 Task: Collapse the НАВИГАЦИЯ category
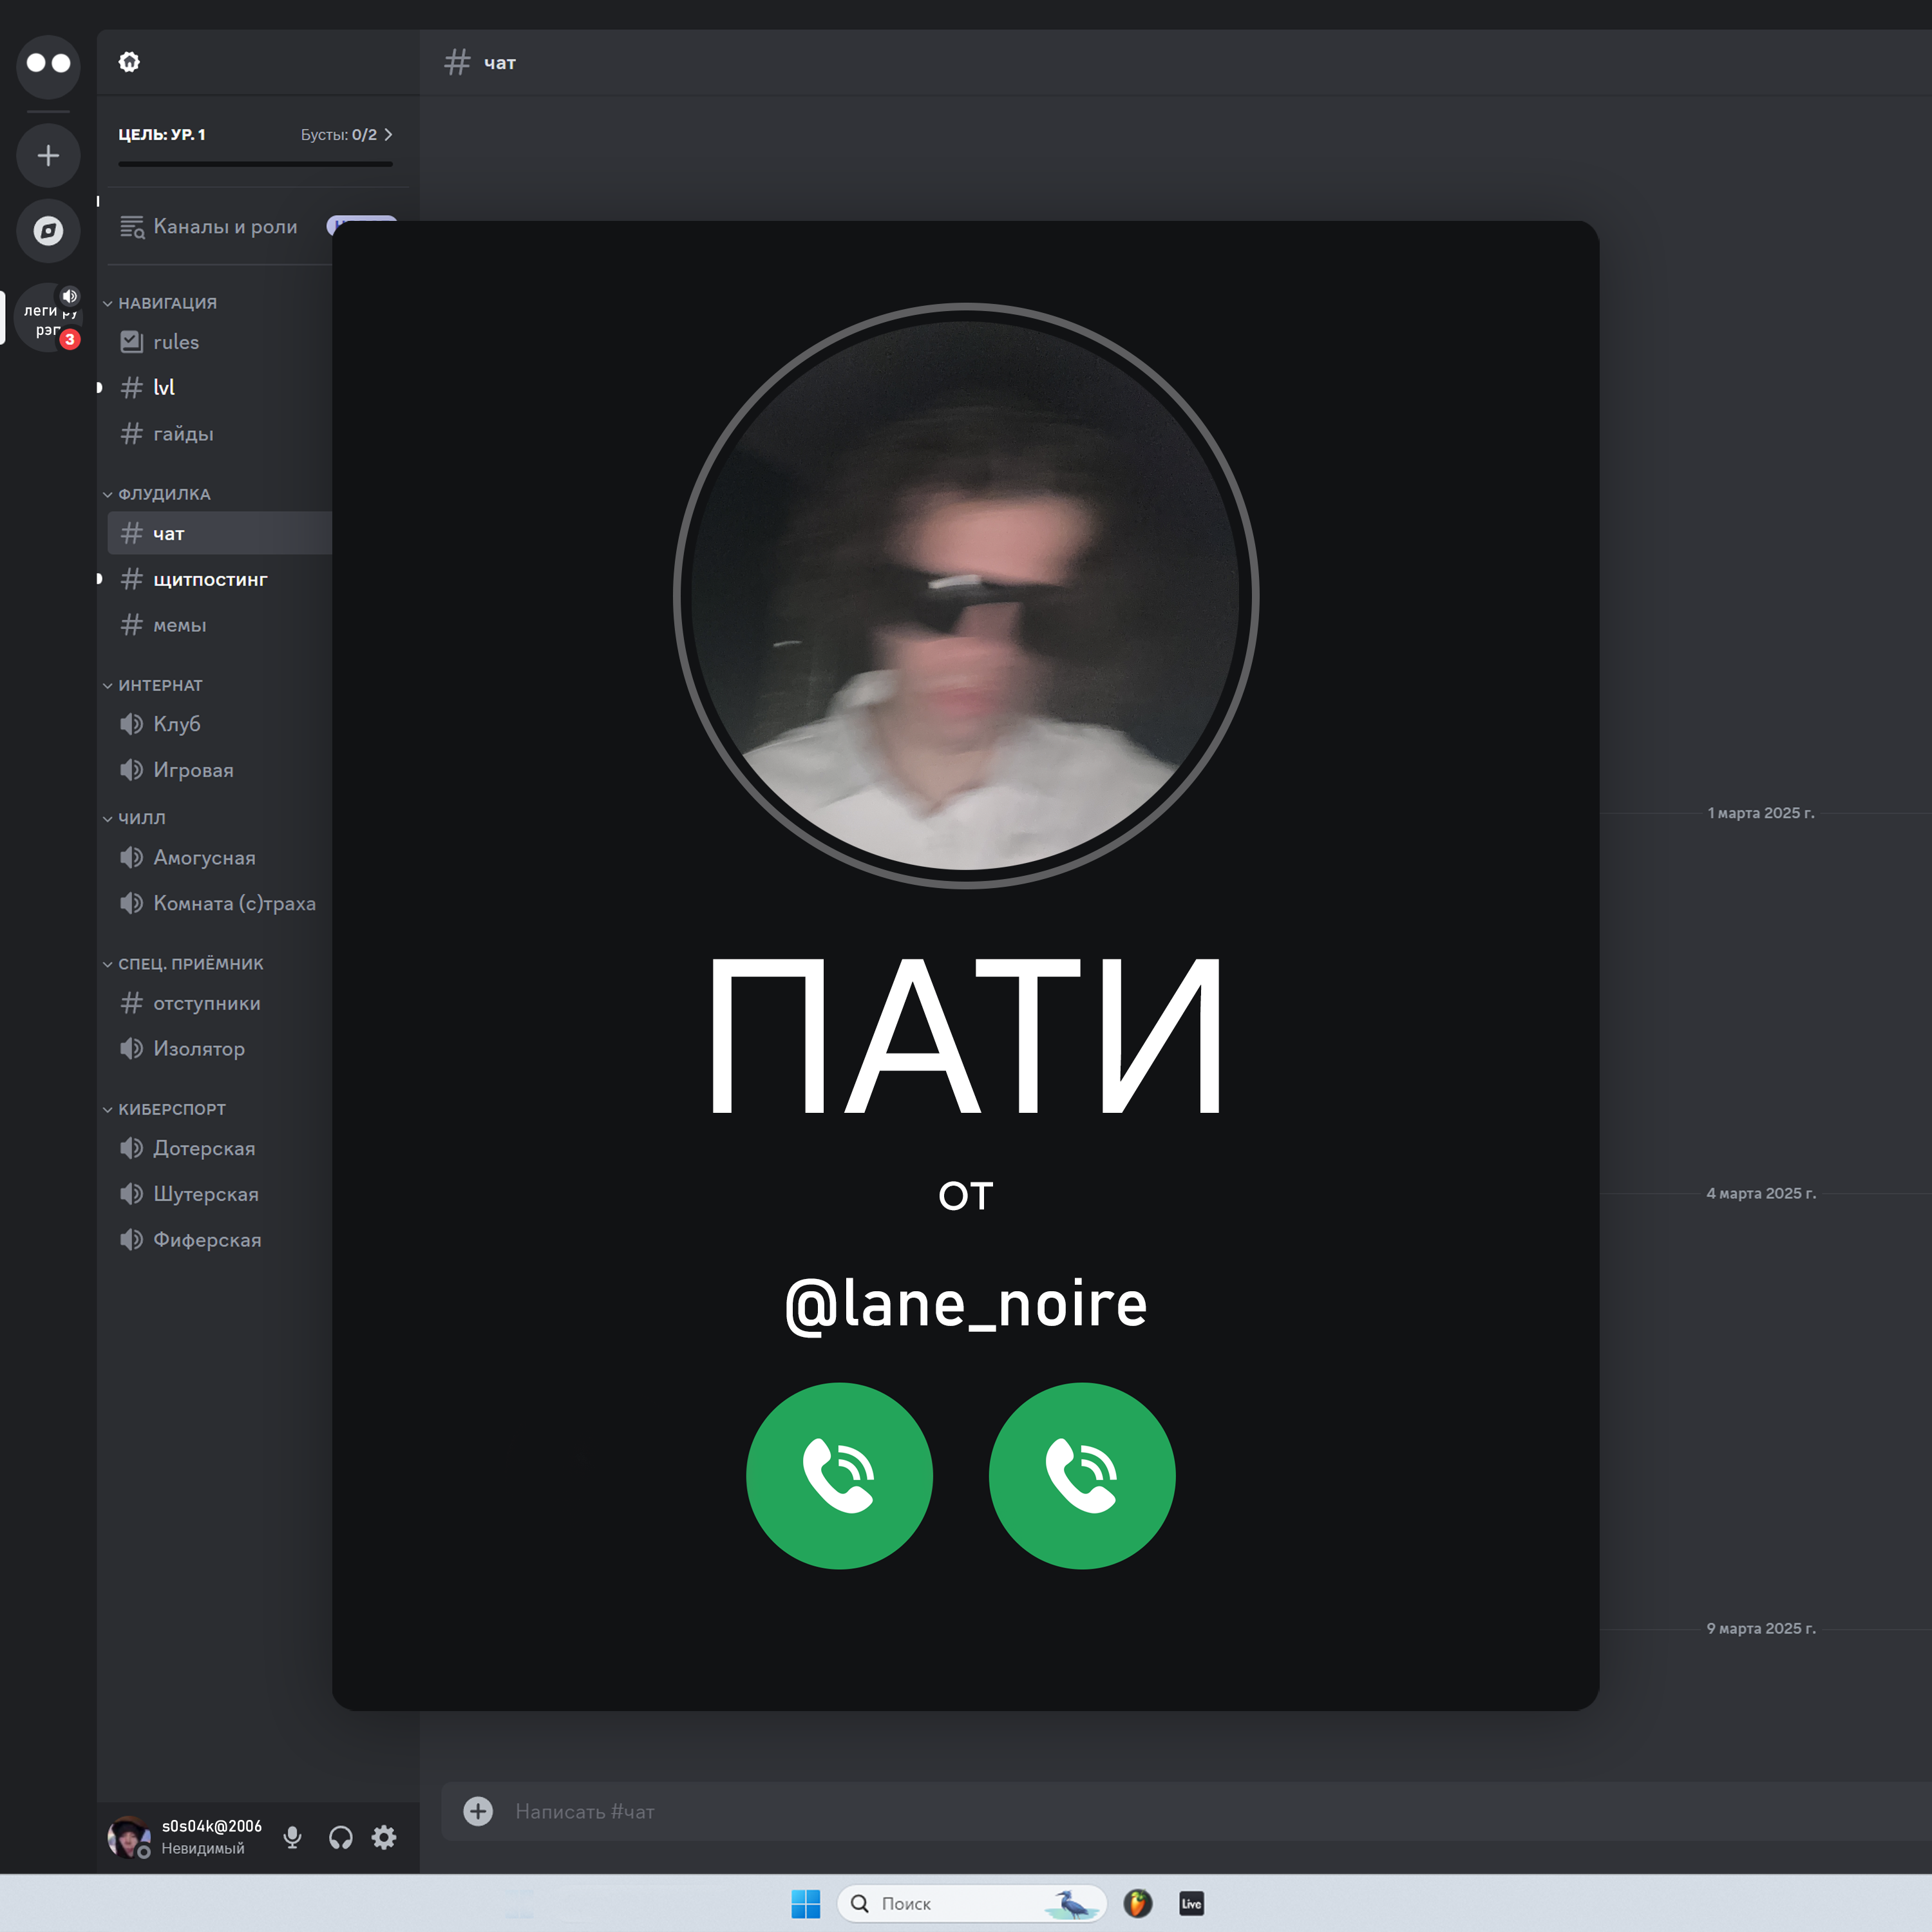pyautogui.click(x=167, y=303)
